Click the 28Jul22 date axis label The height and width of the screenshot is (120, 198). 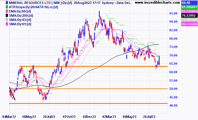click(x=49, y=117)
